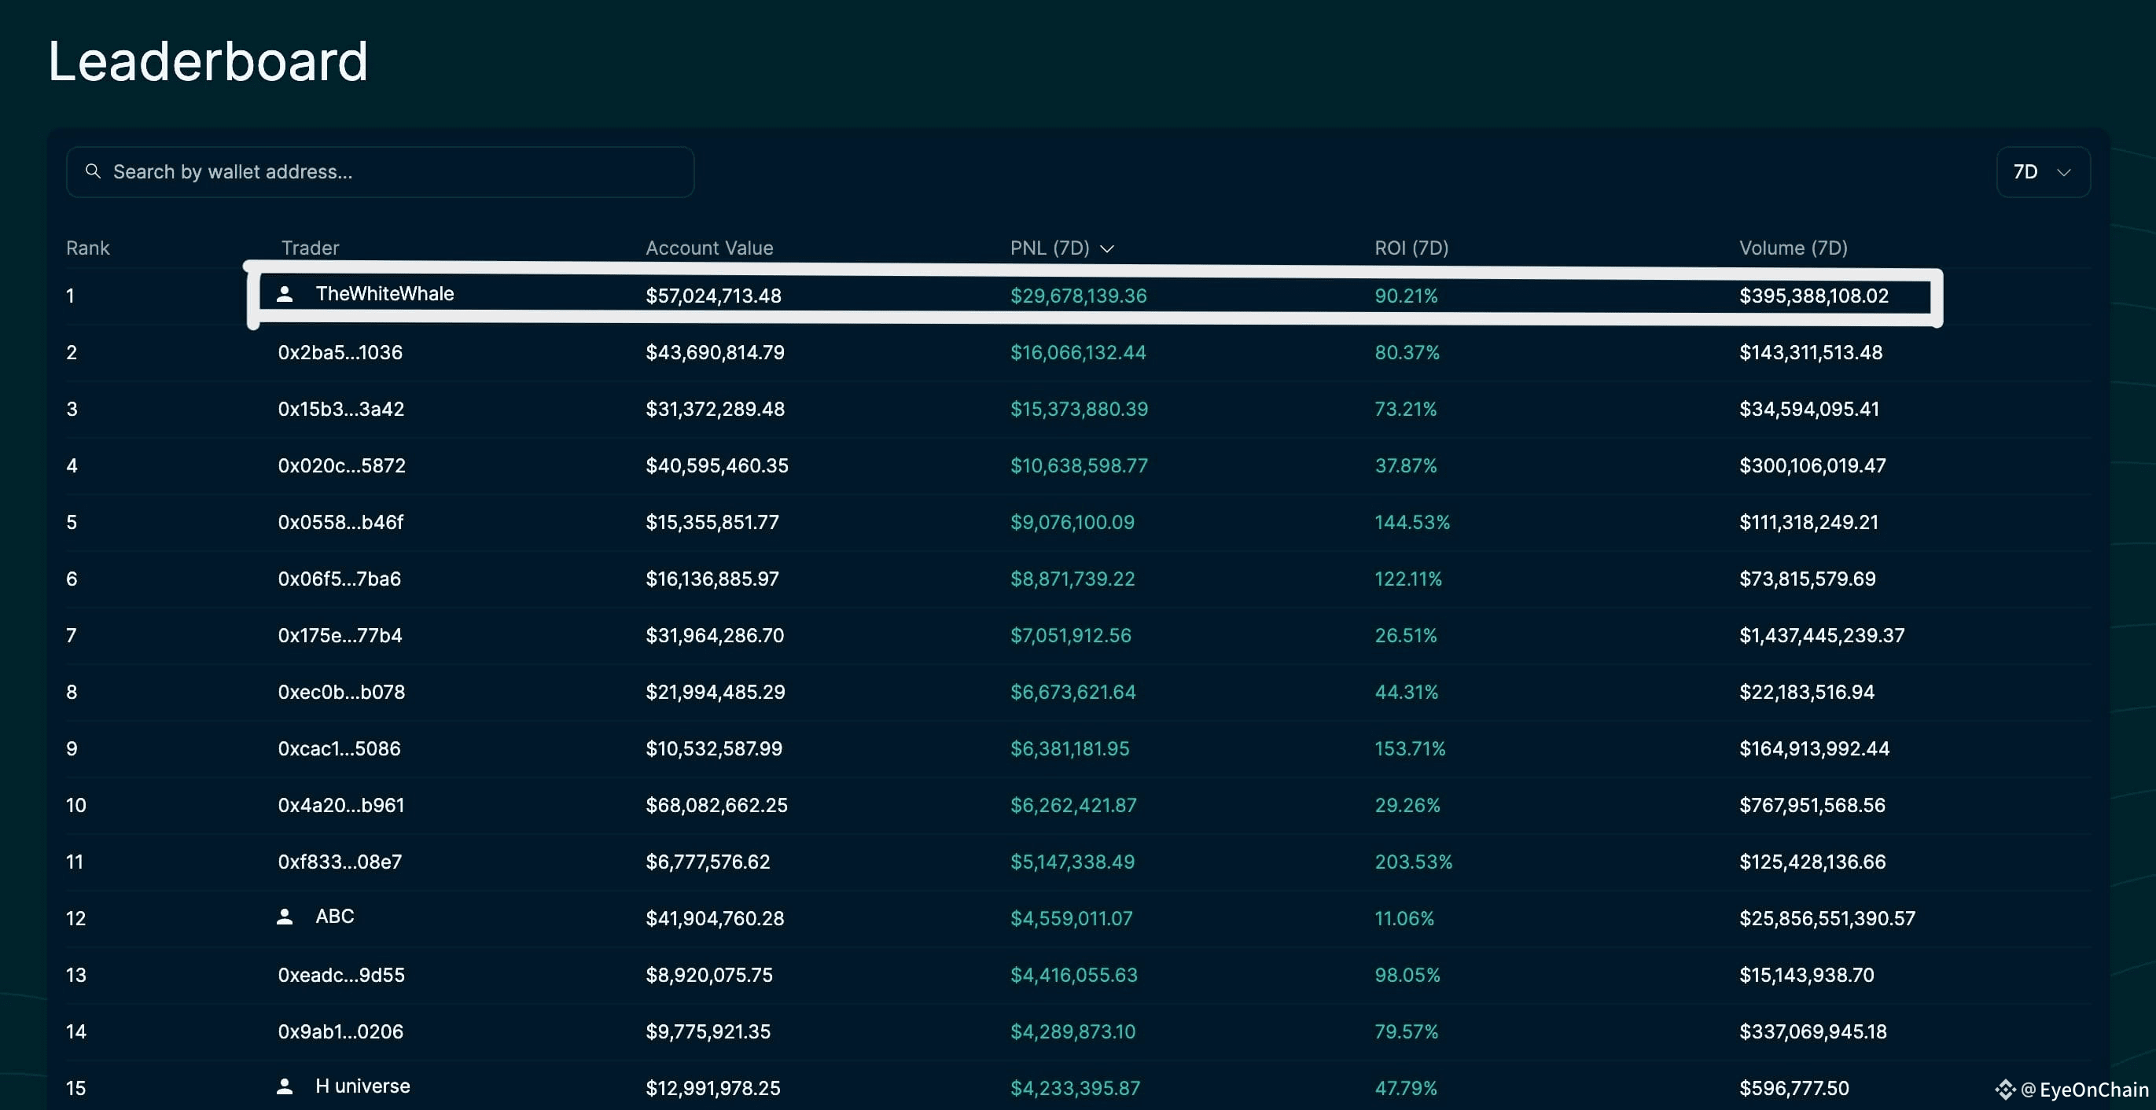Screen dimensions: 2156x1110
Task: Click wallet 0xf833...08e7 on rank 11
Action: tap(340, 861)
